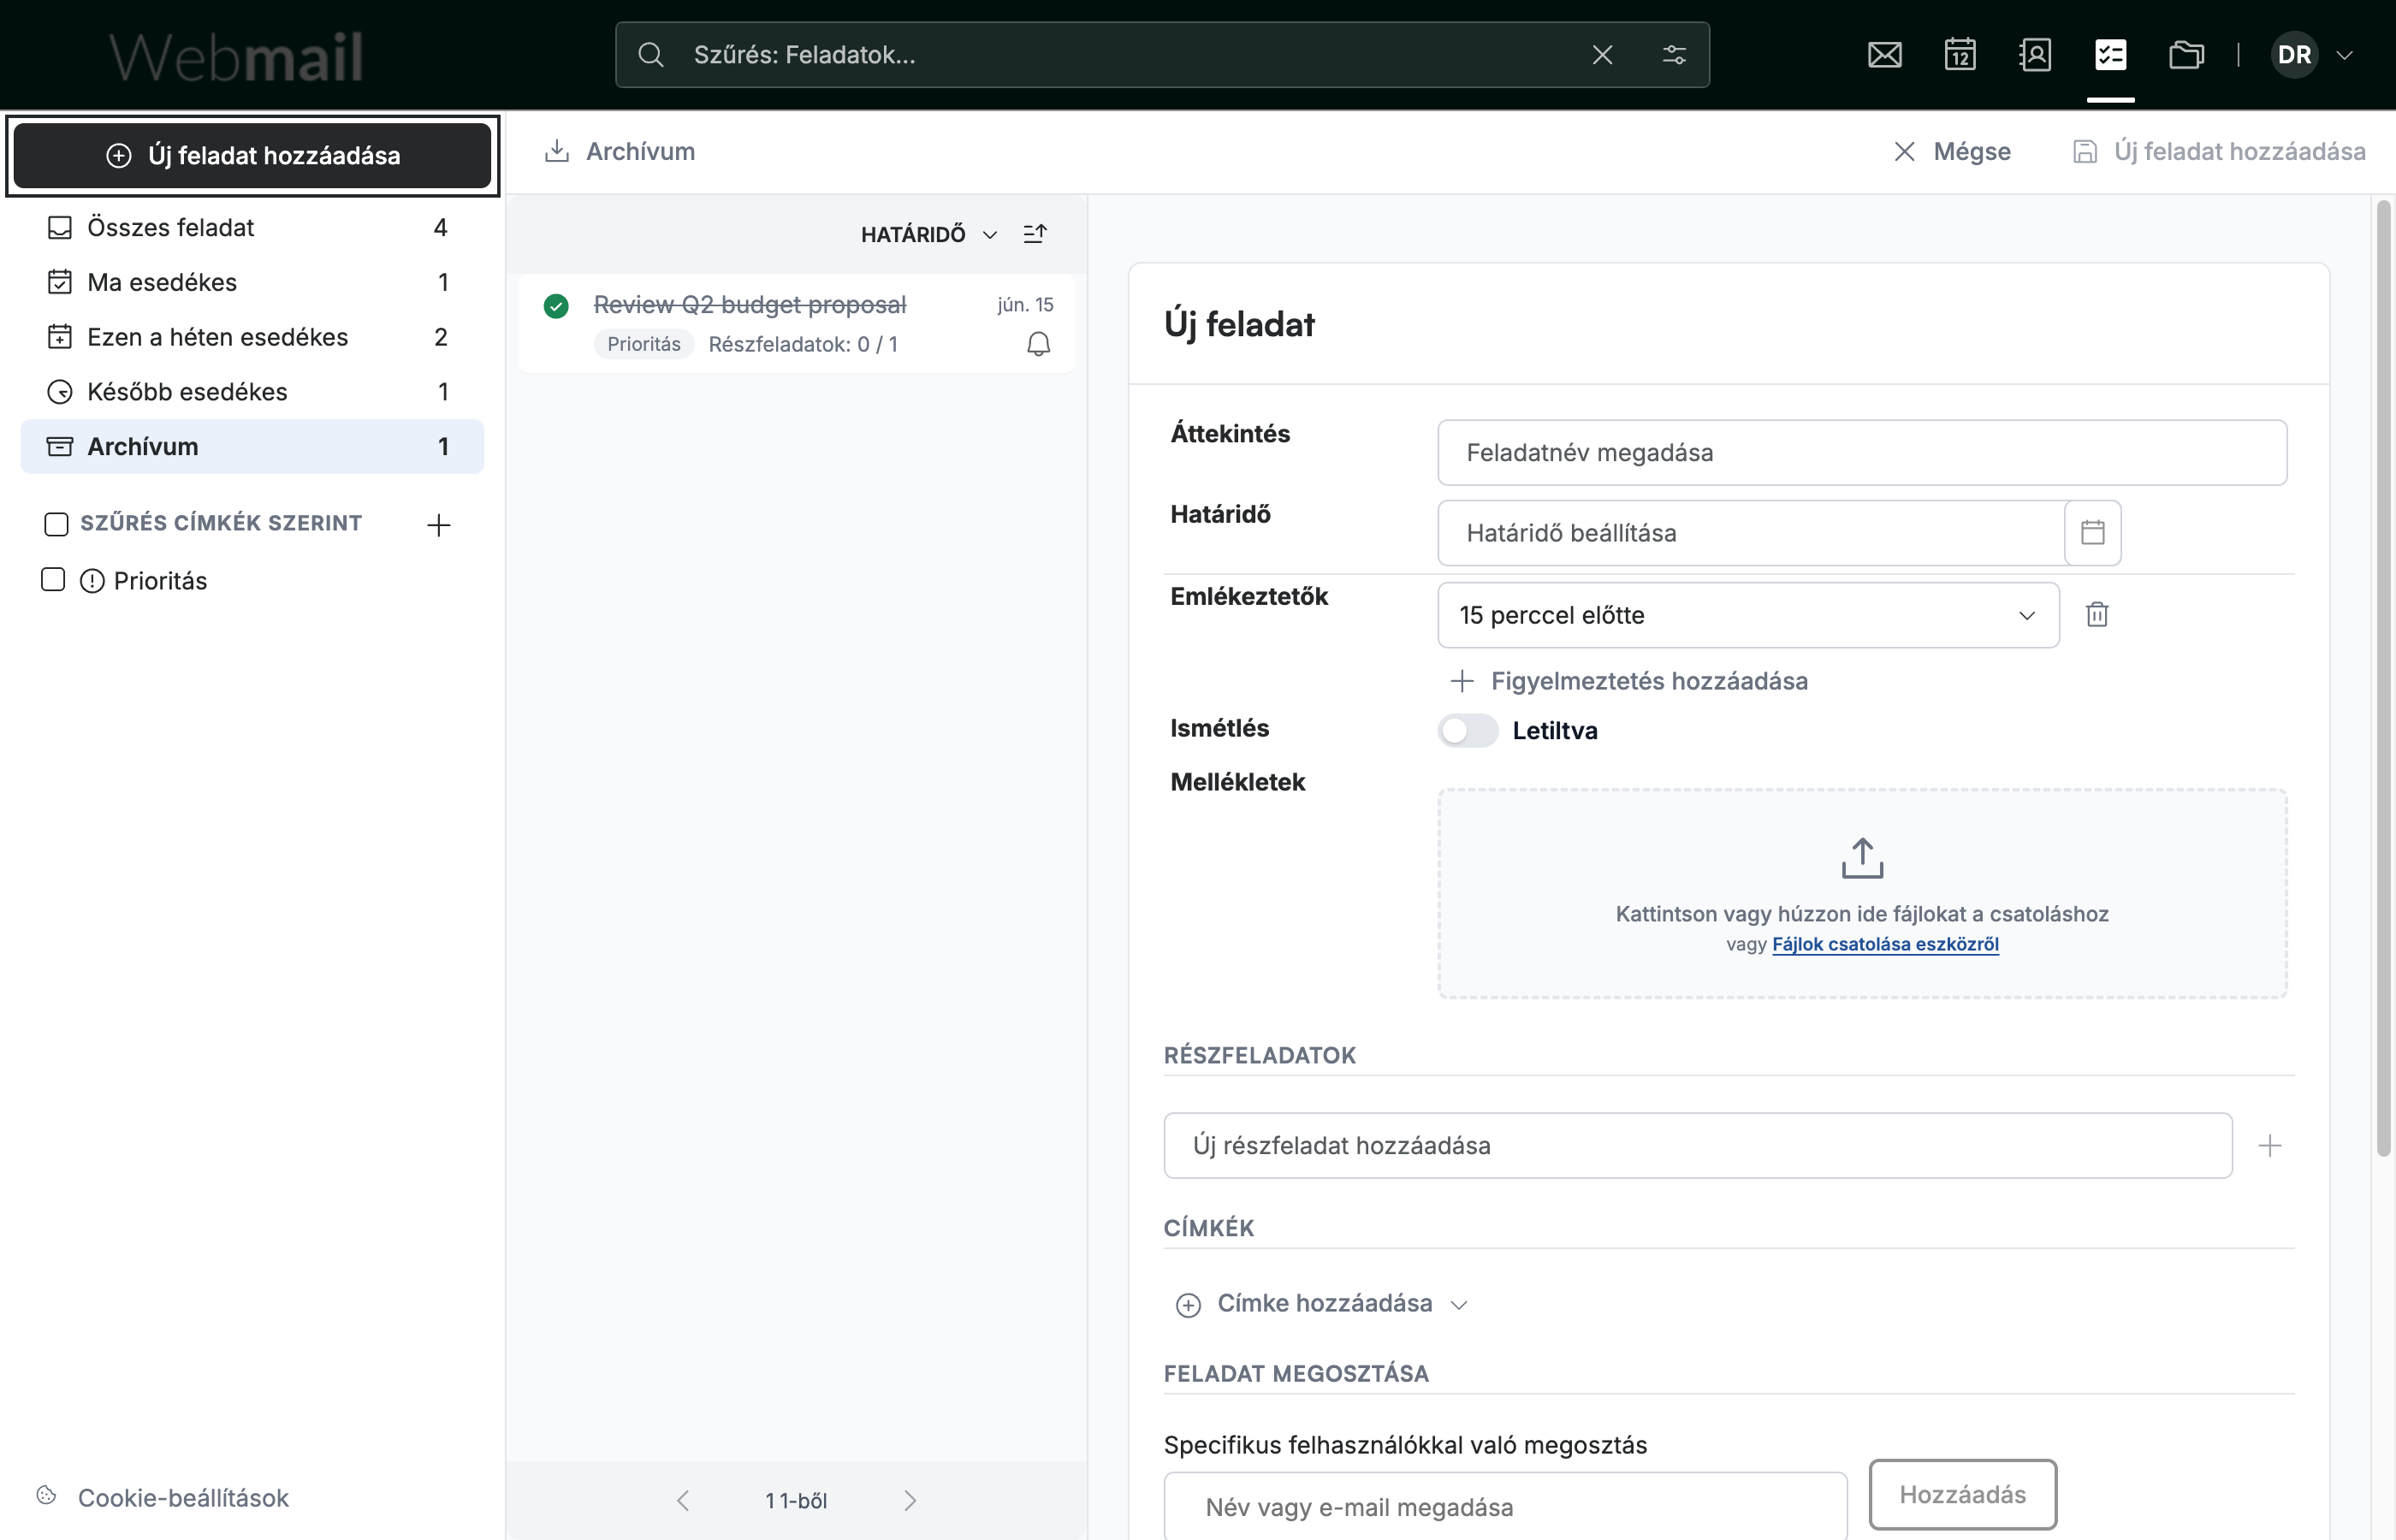Toggle completed checkmark on Review Q2 task
2396x1540 pixels.
[556, 306]
